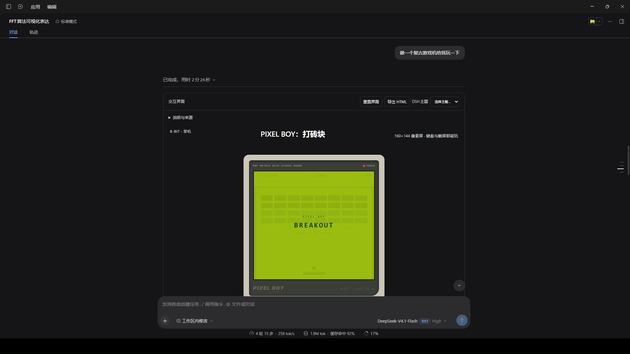The width and height of the screenshot is (630, 354).
Task: Click the conversation outline markers at right
Action: pyautogui.click(x=620, y=167)
